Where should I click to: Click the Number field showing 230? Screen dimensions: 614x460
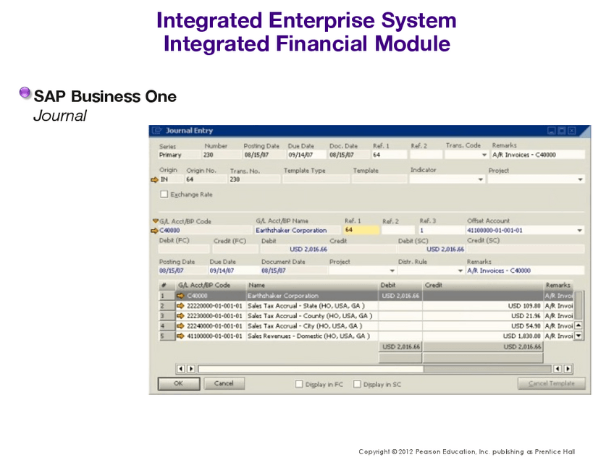221,155
